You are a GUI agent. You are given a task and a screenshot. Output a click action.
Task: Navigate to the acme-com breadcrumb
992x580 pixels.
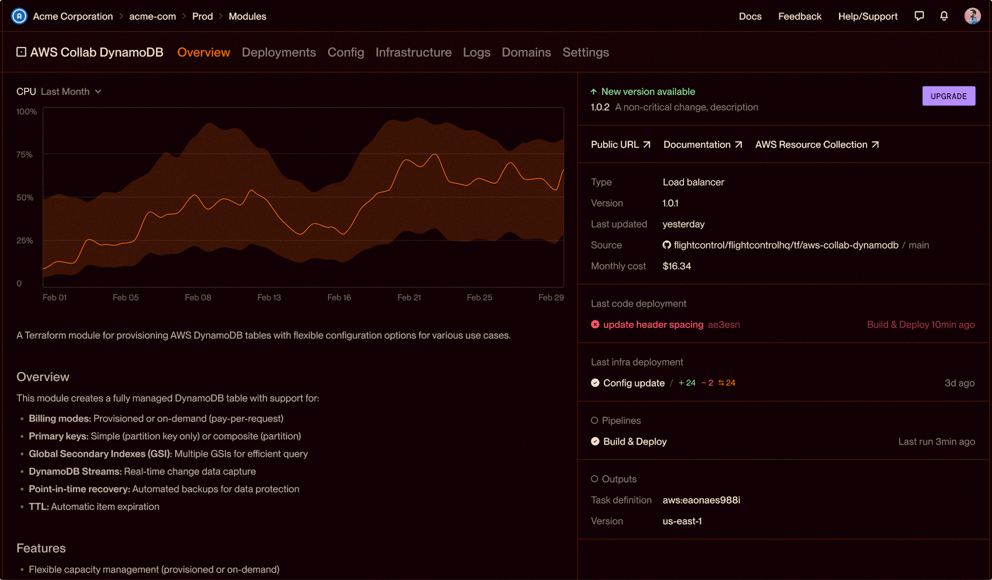pos(153,16)
